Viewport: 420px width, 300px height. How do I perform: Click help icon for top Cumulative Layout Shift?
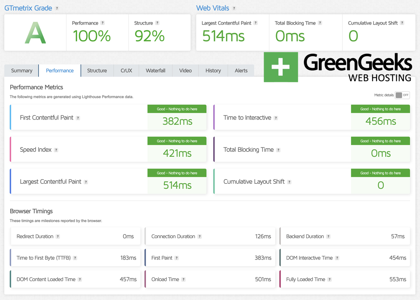tap(402, 23)
